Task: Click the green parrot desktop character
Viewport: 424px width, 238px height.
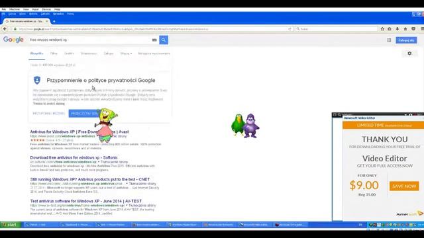Action: point(238,125)
